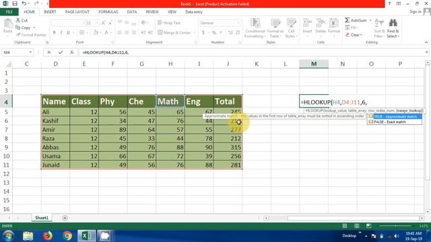Click the Percent Style icon
Image resolution: width=431 pixels, height=242 pixels.
pyautogui.click(x=214, y=33)
